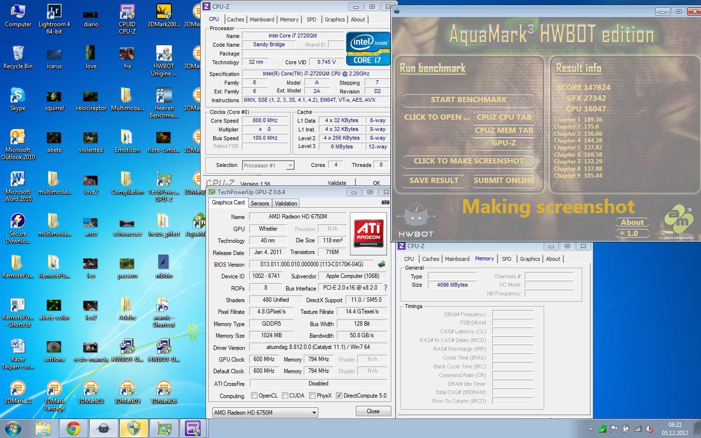Launch Skype from the desktop
Screen dimensions: 701x438
pyautogui.click(x=18, y=99)
